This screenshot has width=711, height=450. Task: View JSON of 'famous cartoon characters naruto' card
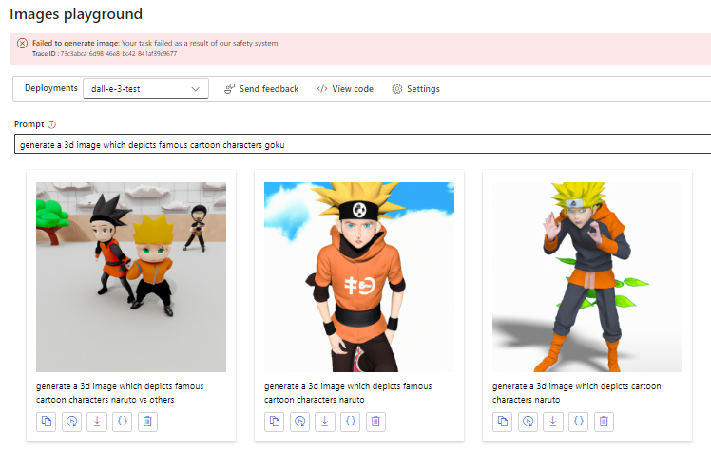(x=351, y=422)
